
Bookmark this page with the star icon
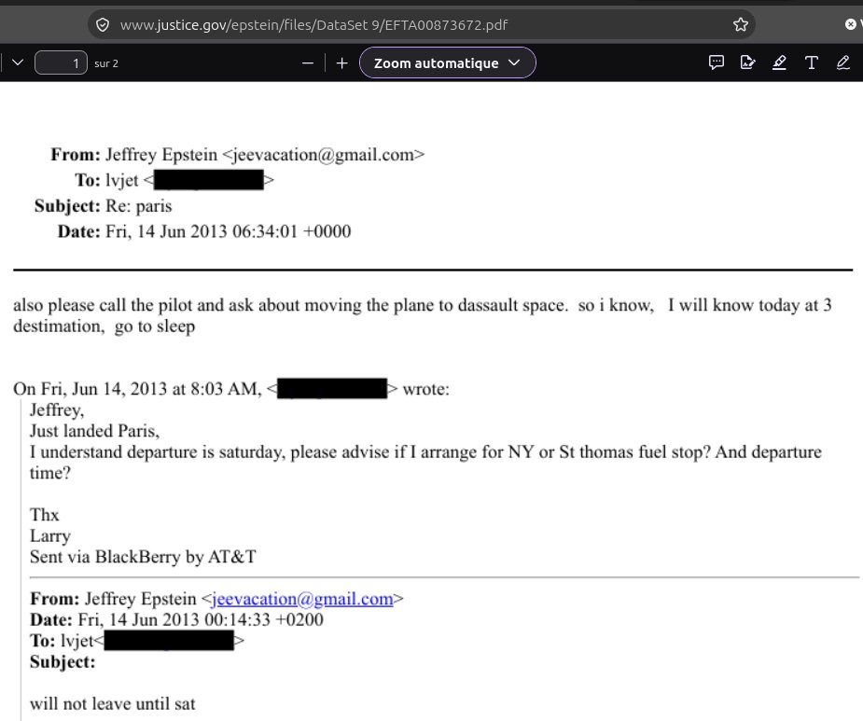pos(740,25)
